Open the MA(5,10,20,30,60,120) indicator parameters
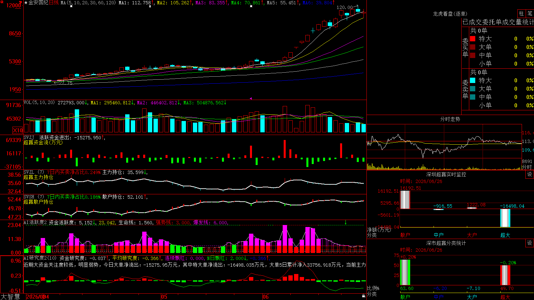This screenshot has height=300, width=534. [88, 3]
